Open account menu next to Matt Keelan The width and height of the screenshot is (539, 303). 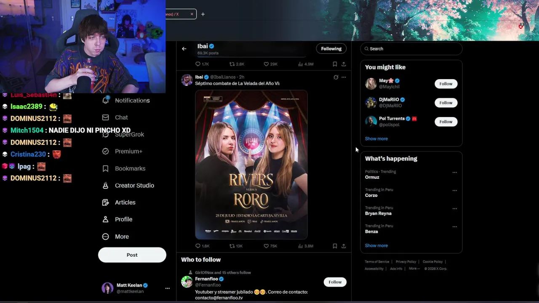(x=167, y=288)
